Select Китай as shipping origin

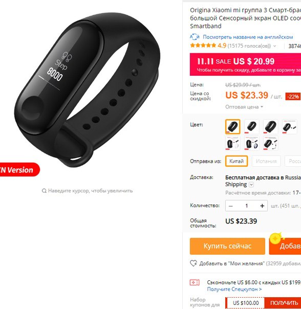coord(236,161)
